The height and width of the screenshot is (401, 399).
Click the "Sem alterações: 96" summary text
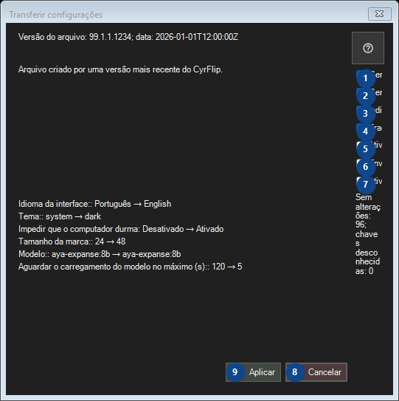click(x=368, y=234)
